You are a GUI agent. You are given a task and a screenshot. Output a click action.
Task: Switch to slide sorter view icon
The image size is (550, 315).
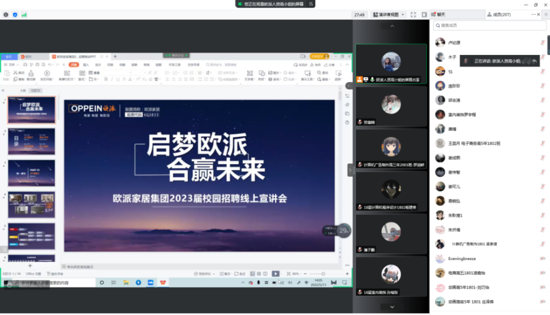259,274
